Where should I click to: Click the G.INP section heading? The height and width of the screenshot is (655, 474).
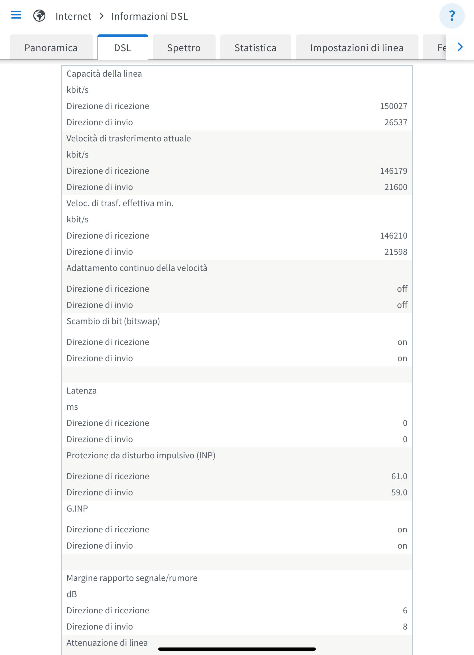coord(77,509)
